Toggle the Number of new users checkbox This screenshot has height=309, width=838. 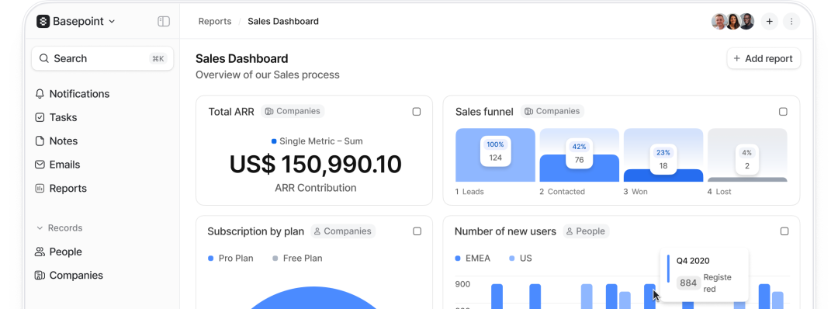click(x=784, y=231)
